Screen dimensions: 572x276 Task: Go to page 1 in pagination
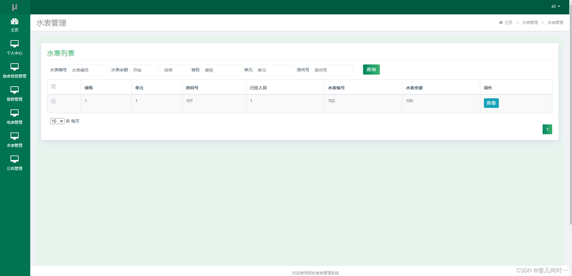[547, 129]
